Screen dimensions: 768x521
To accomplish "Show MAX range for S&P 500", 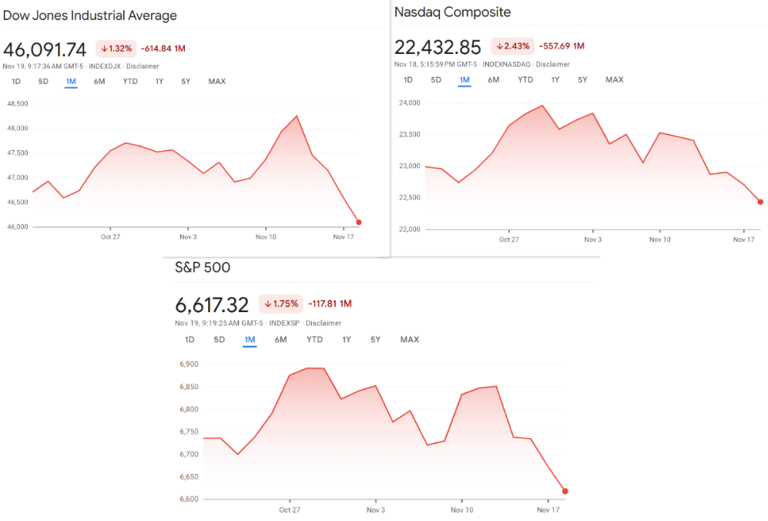I will [x=410, y=340].
